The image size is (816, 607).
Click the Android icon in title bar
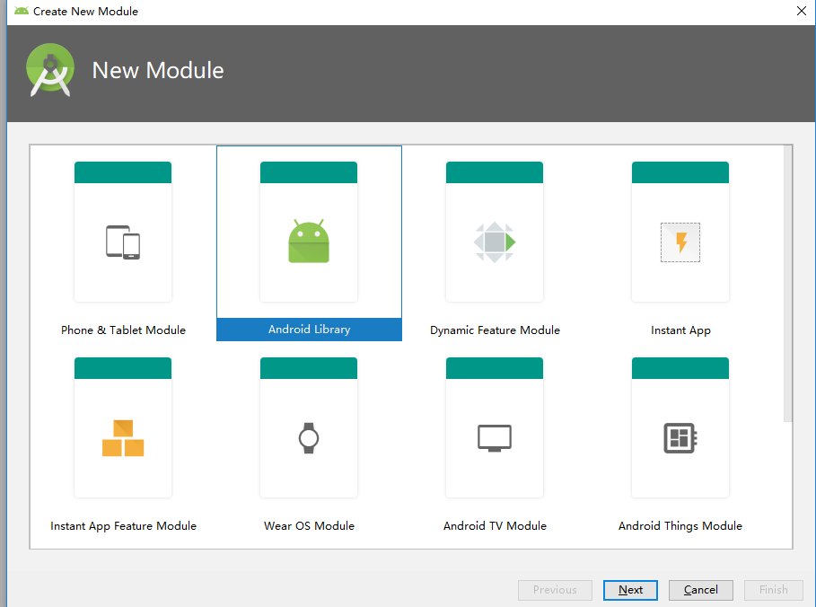[x=22, y=11]
